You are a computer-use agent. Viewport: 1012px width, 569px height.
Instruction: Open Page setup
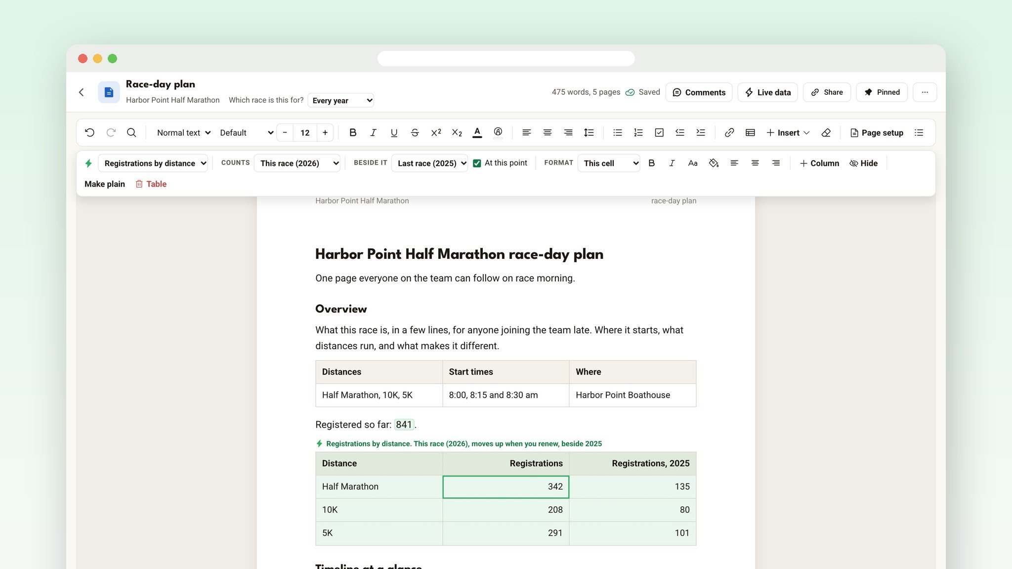point(877,132)
